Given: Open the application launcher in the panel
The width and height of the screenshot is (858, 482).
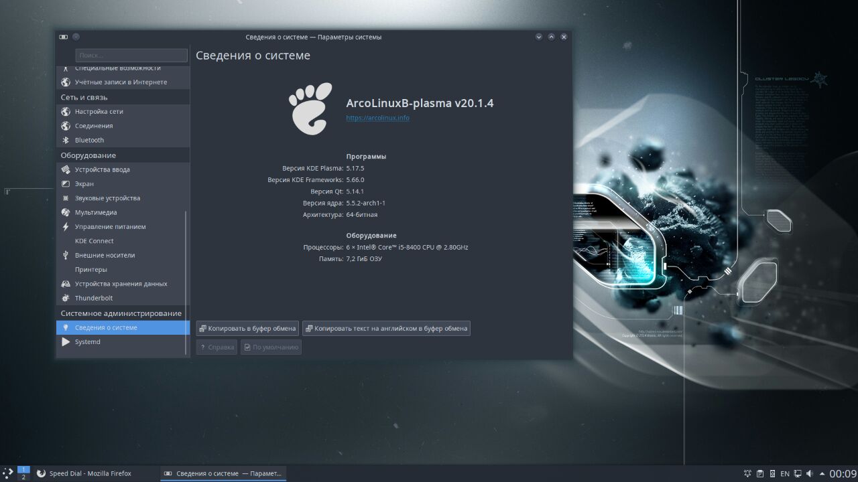Looking at the screenshot, I should click(x=7, y=473).
